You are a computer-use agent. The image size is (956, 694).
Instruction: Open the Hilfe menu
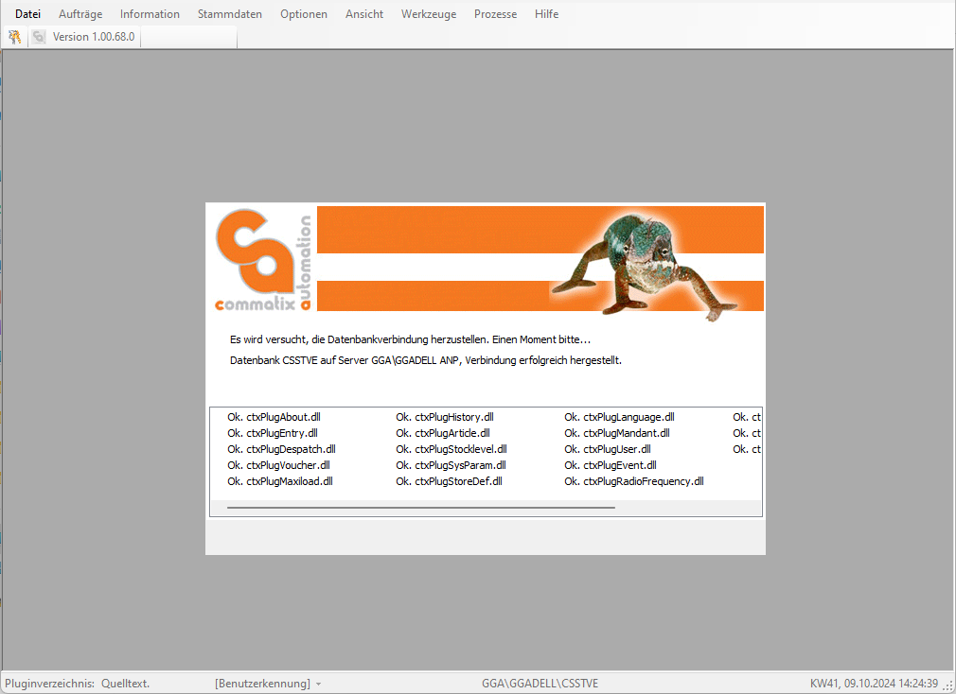click(x=547, y=14)
